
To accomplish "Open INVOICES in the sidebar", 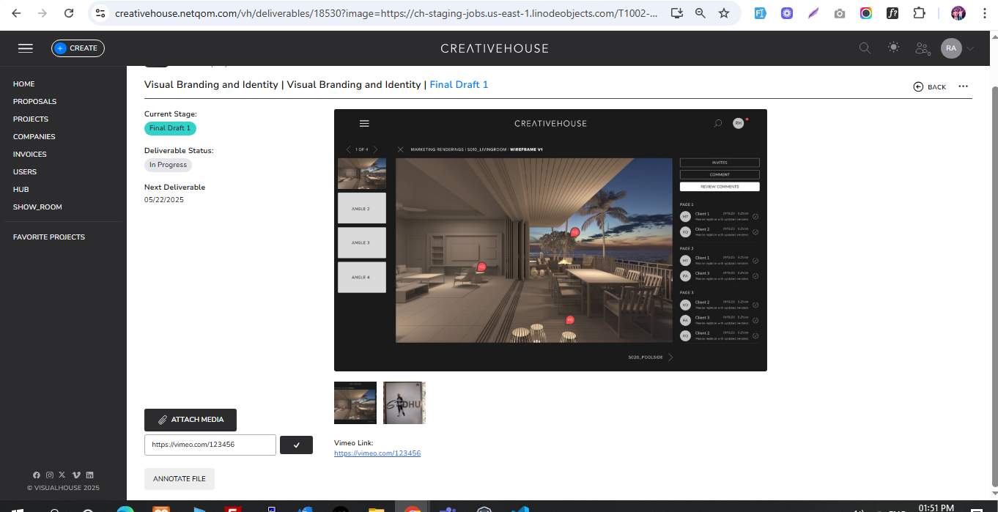I will pyautogui.click(x=29, y=155).
